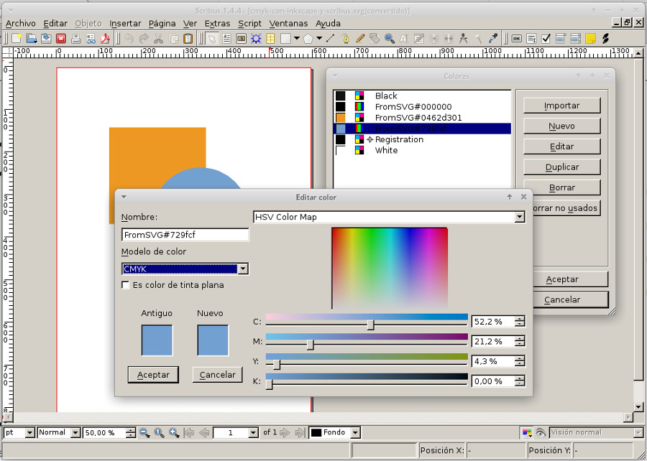
Task: Open the Archivo menu
Action: [21, 24]
